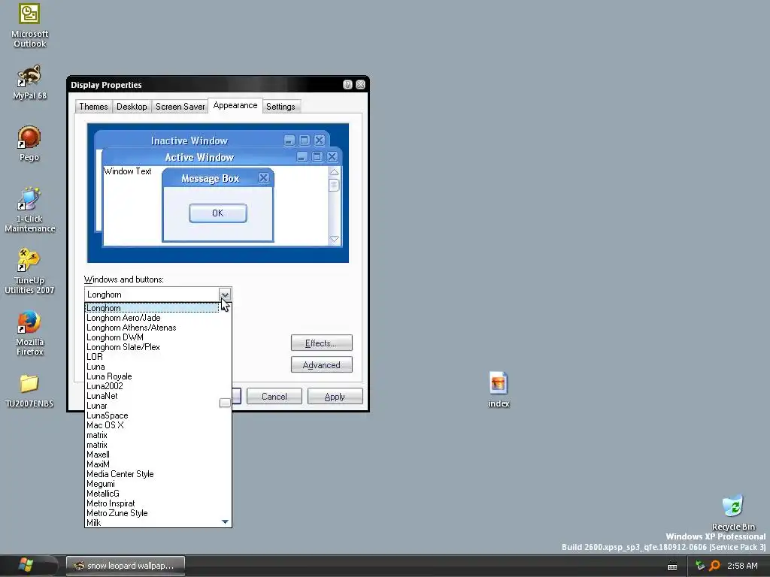
Task: Choose Luna2002 style
Action: [x=152, y=386]
